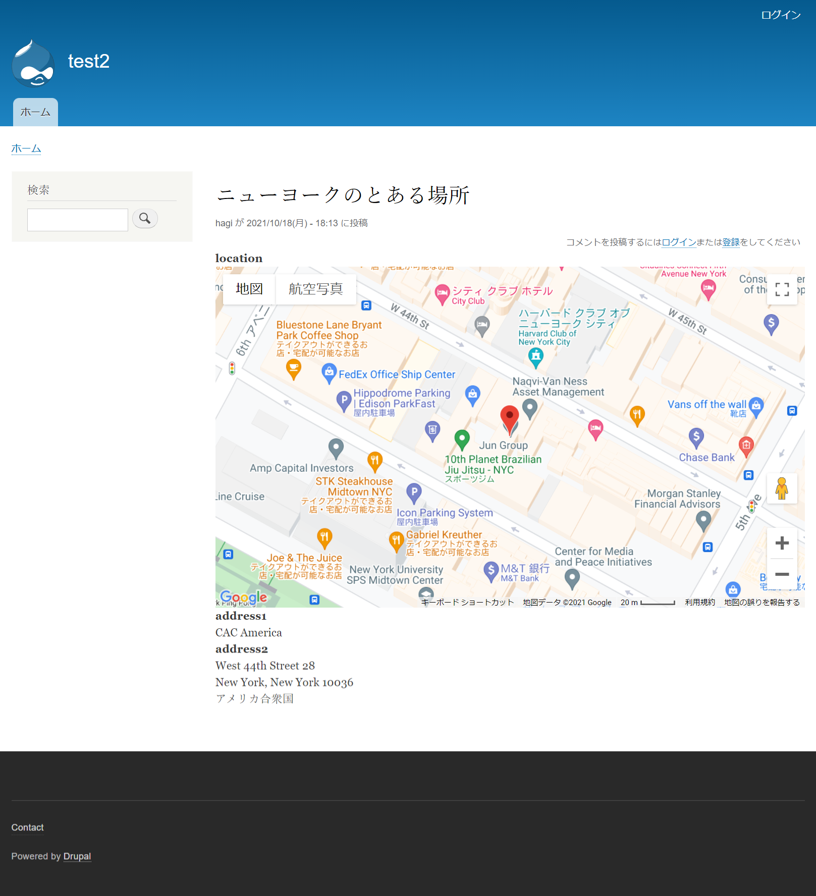816x896 pixels.
Task: Click the article title ニューヨークのとある場所
Action: click(x=343, y=195)
